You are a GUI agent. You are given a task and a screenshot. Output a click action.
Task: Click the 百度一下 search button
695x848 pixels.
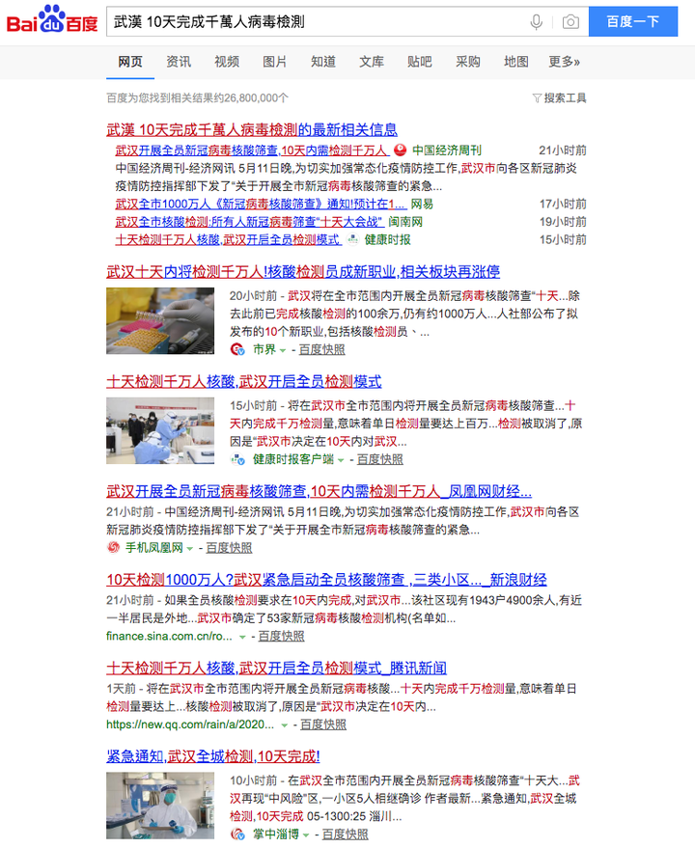tap(633, 21)
